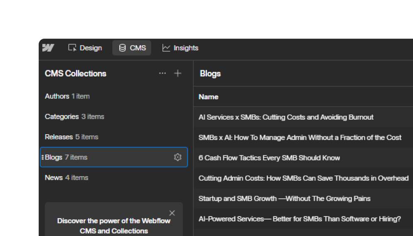Click the Blogs panel heading
413x236 pixels.
[210, 74]
